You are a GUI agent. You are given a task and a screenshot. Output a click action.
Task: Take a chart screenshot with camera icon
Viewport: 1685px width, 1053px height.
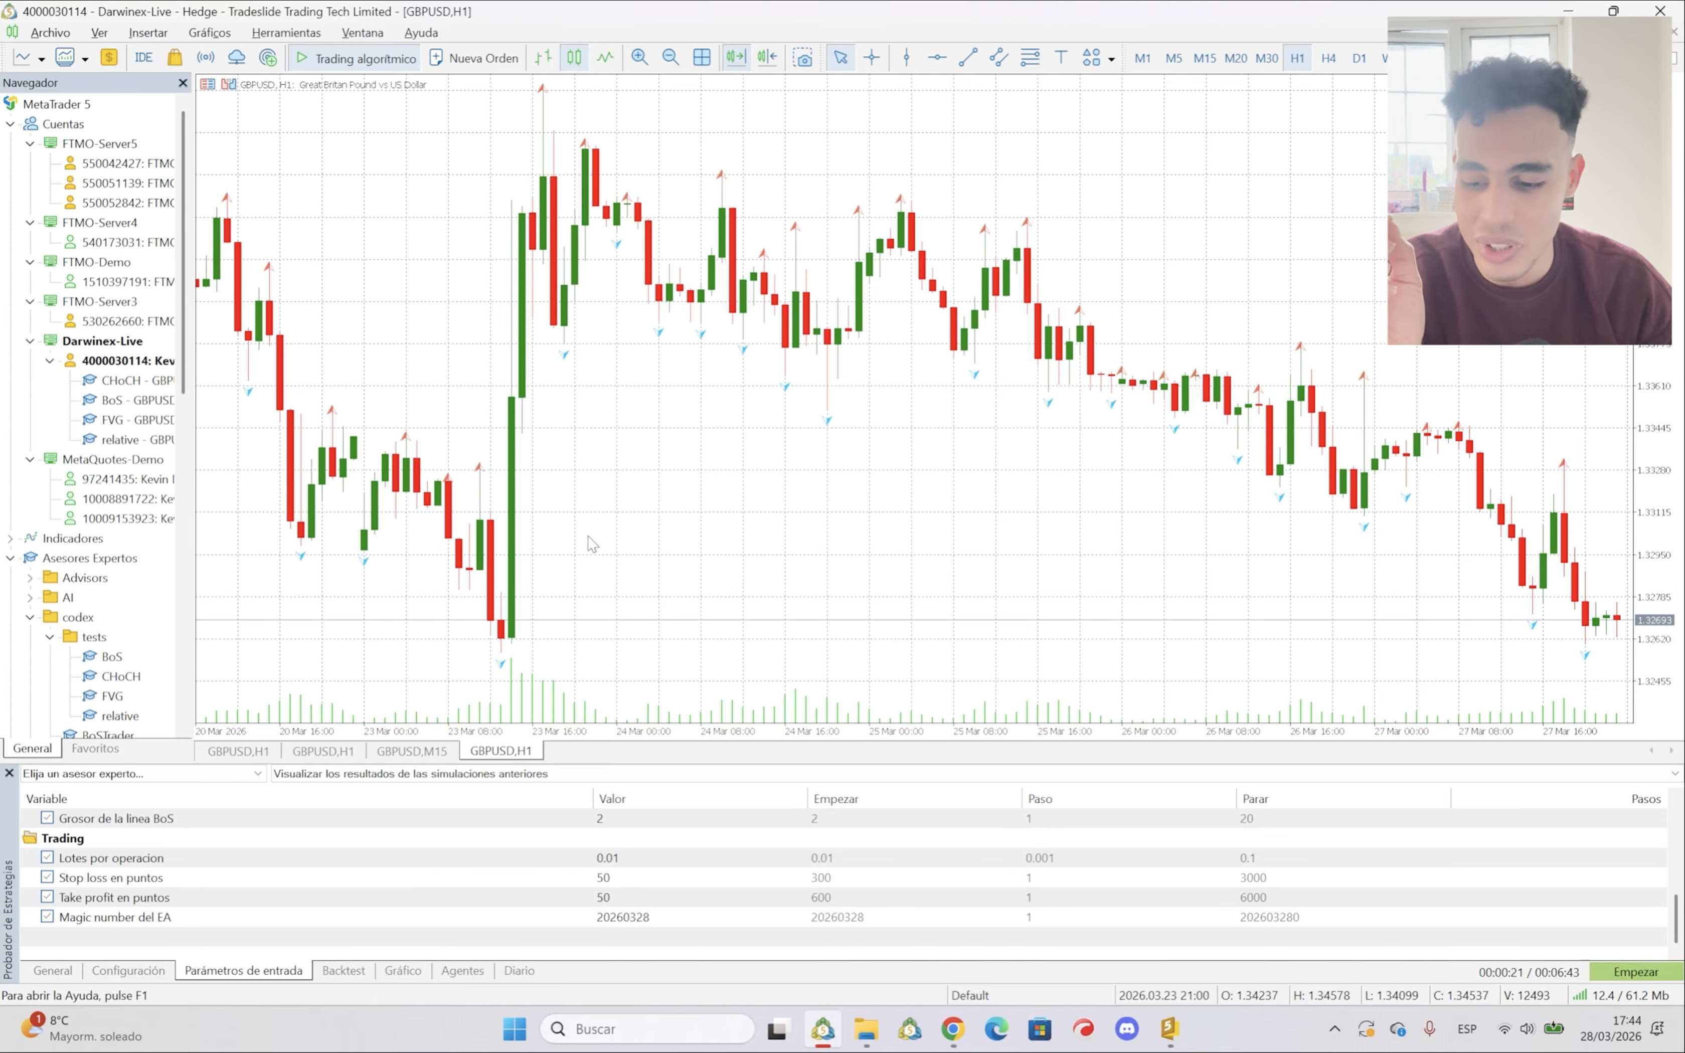tap(803, 58)
